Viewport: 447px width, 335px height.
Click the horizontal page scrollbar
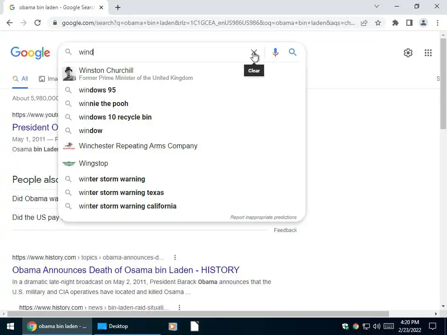click(x=198, y=314)
